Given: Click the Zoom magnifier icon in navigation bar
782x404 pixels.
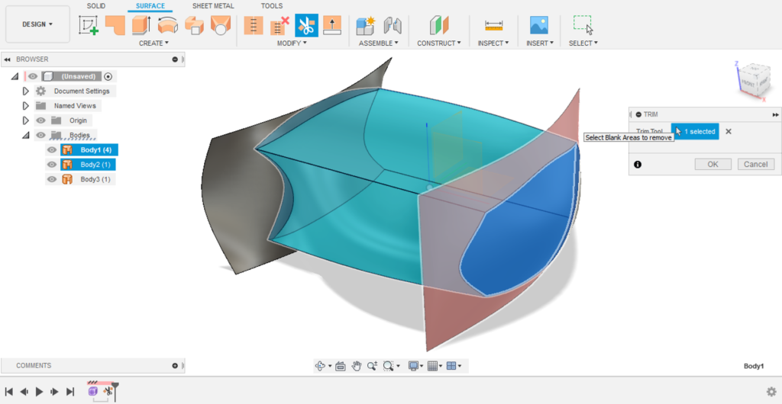Looking at the screenshot, I should pyautogui.click(x=372, y=366).
